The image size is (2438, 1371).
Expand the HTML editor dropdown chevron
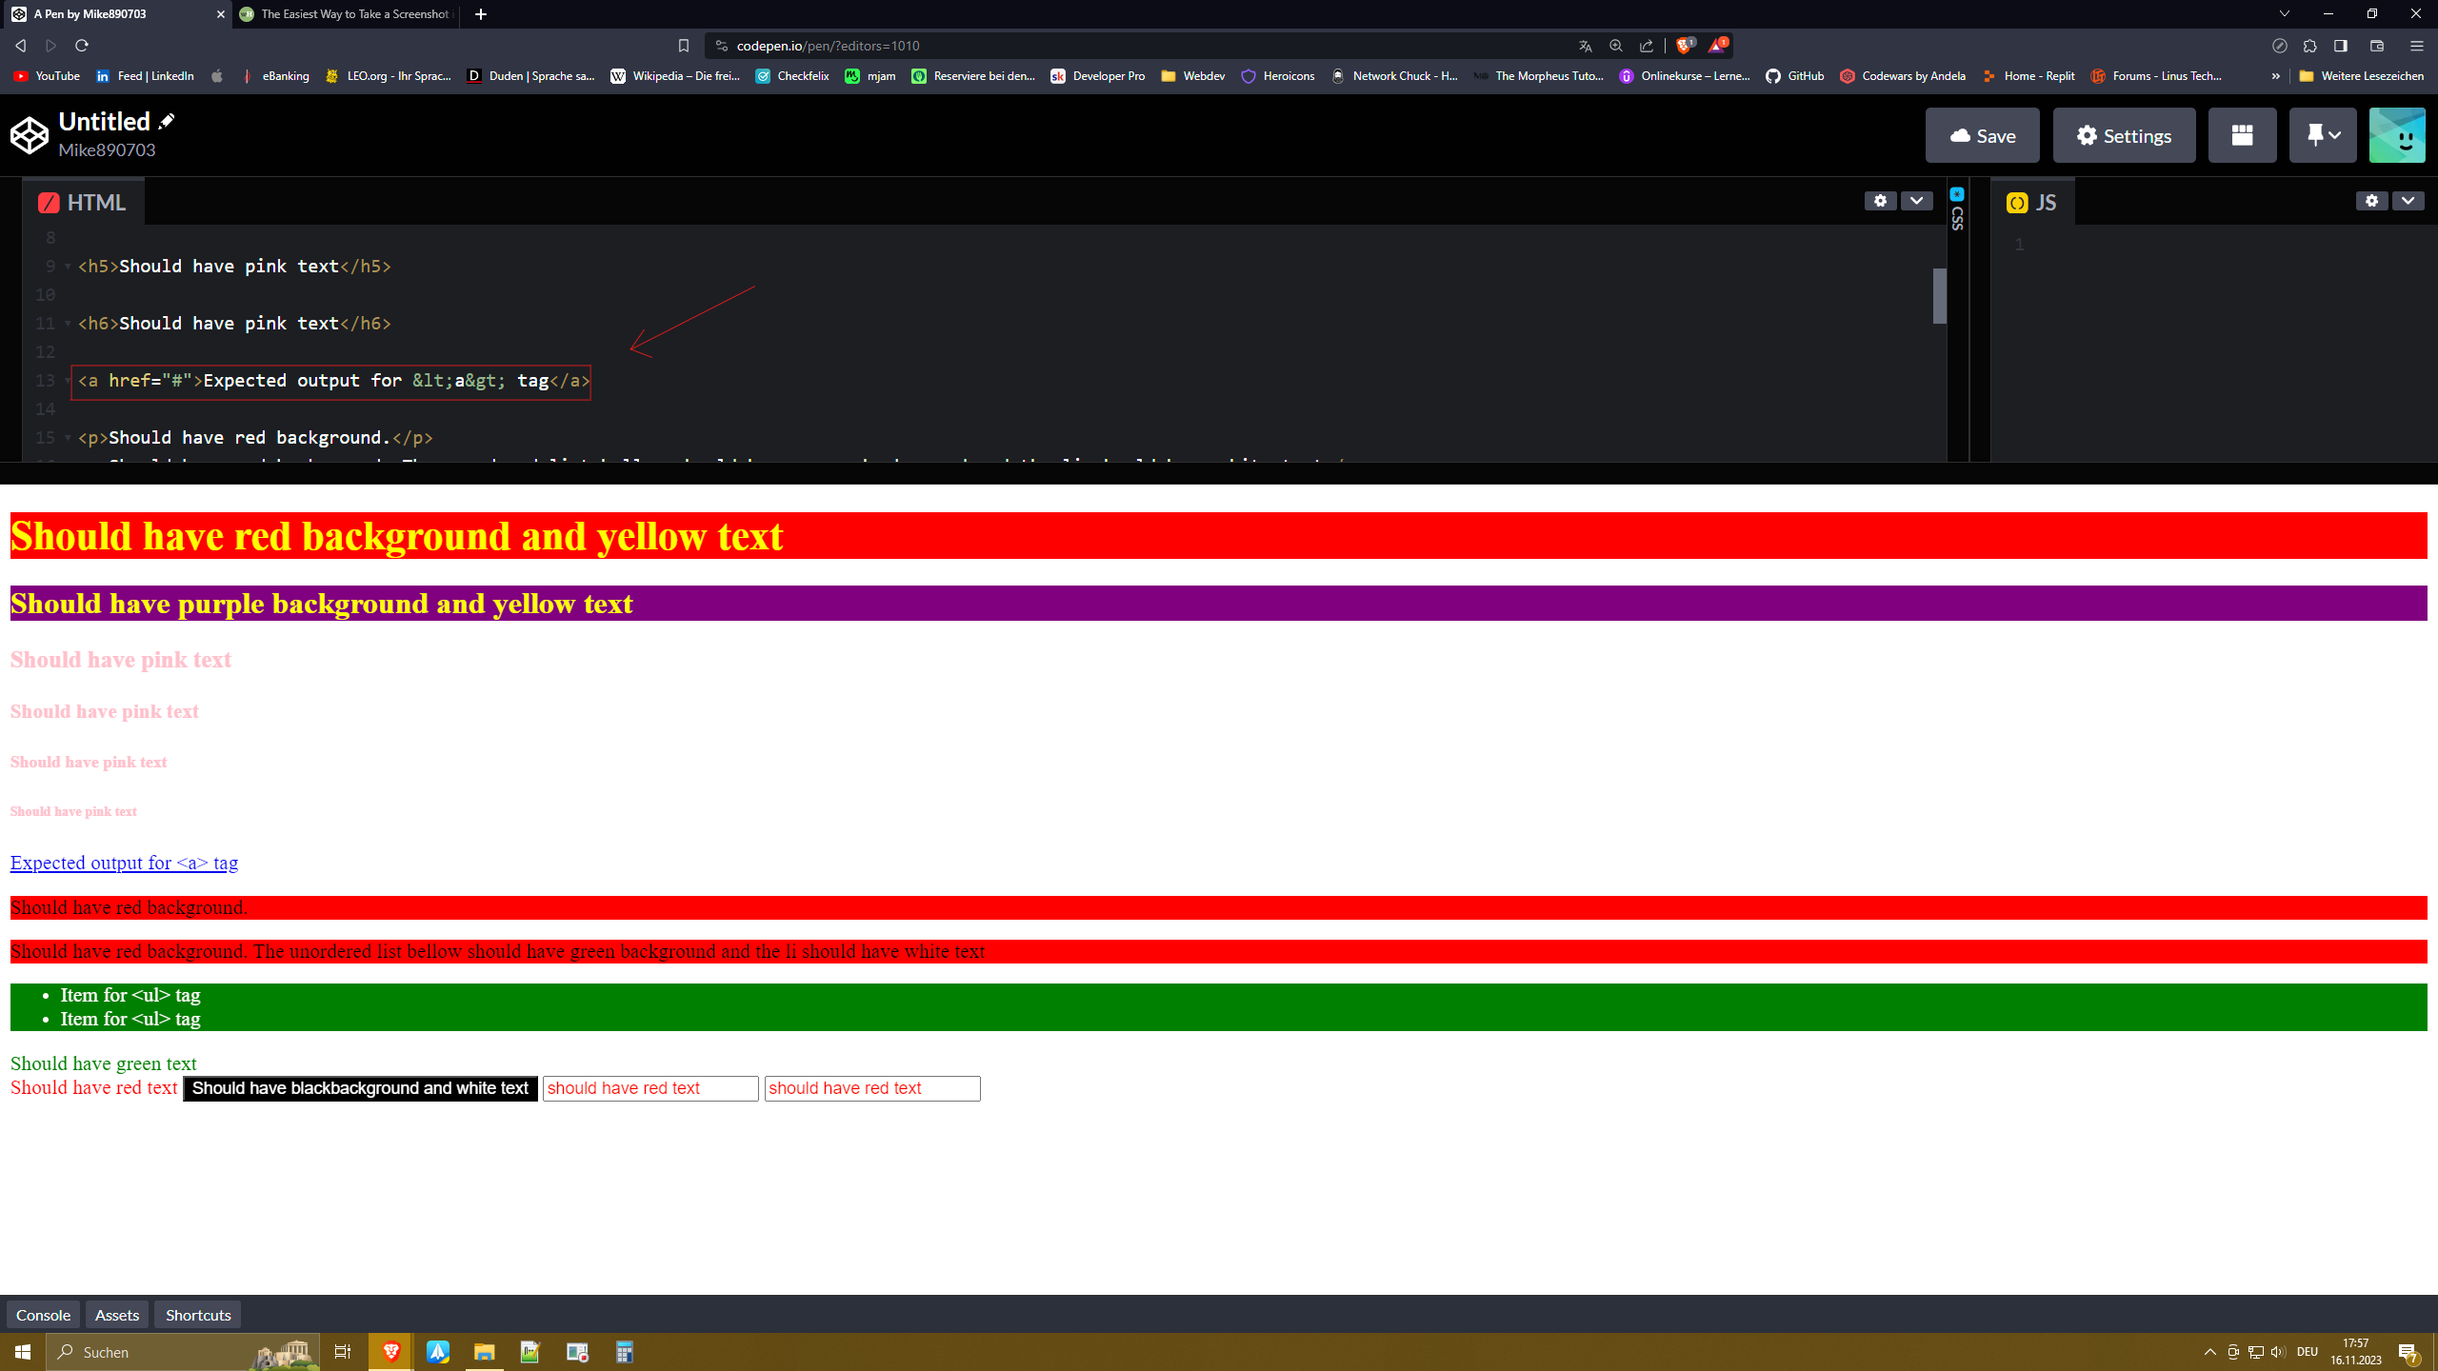[x=1916, y=201]
